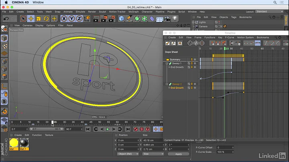This screenshot has height=162, width=289.
Task: Go to end of animation
Action: click(128, 129)
